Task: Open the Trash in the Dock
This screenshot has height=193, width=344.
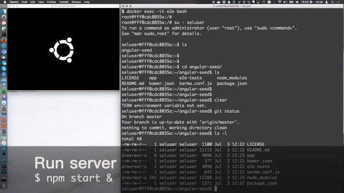Action: click(4, 185)
